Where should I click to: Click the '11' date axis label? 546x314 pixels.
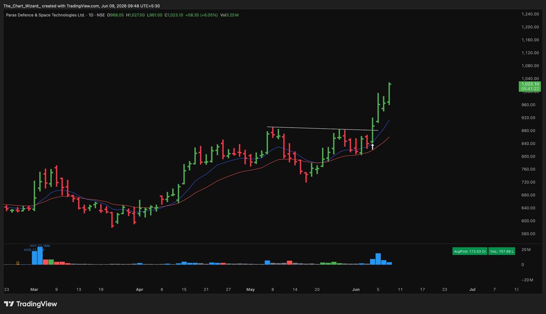[400, 289]
